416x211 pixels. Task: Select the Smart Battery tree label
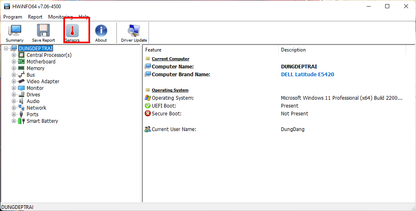pos(42,121)
